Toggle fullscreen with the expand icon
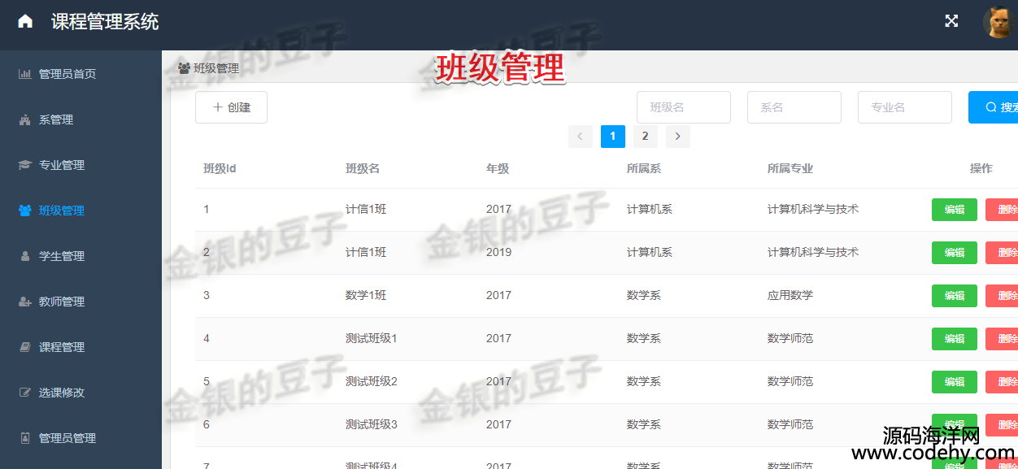Viewport: 1018px width, 469px height. [x=951, y=21]
